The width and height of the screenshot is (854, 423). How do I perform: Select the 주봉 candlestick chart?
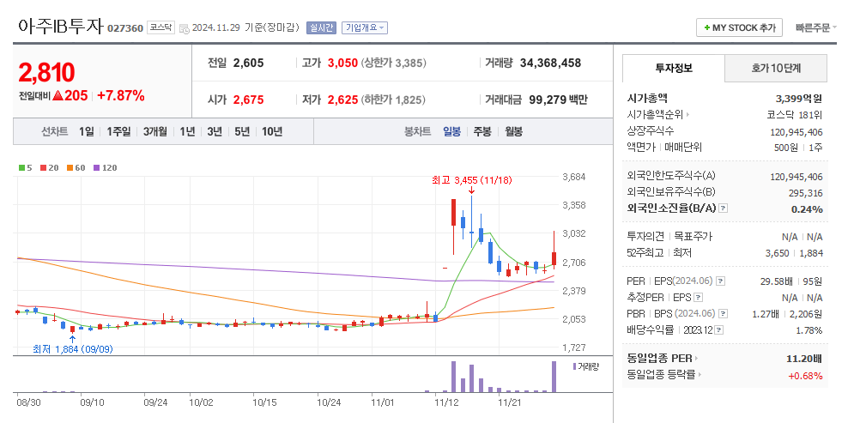point(482,132)
